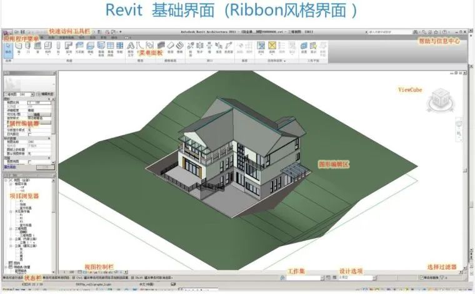Select the Floor (楼板) tool
475x294 pixels.
[90, 48]
